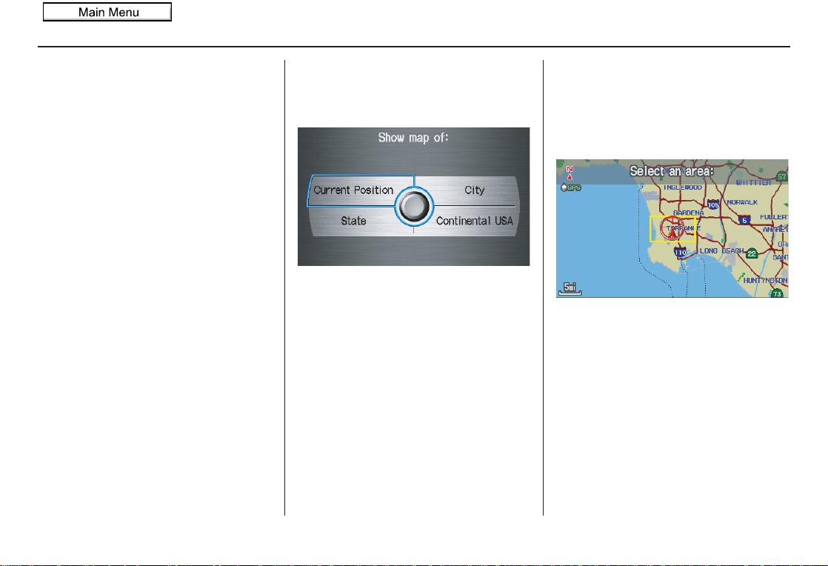This screenshot has width=828, height=566.
Task: Click the WHITTIER map label
Action: [x=753, y=183]
